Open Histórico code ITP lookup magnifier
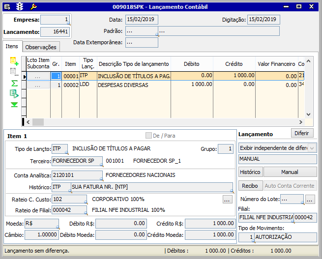This screenshot has height=259, width=322. (x=70, y=191)
